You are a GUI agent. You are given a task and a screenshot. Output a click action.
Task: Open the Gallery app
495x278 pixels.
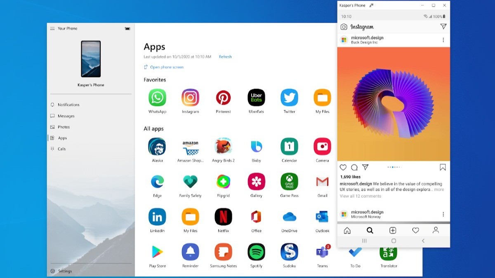point(256,182)
